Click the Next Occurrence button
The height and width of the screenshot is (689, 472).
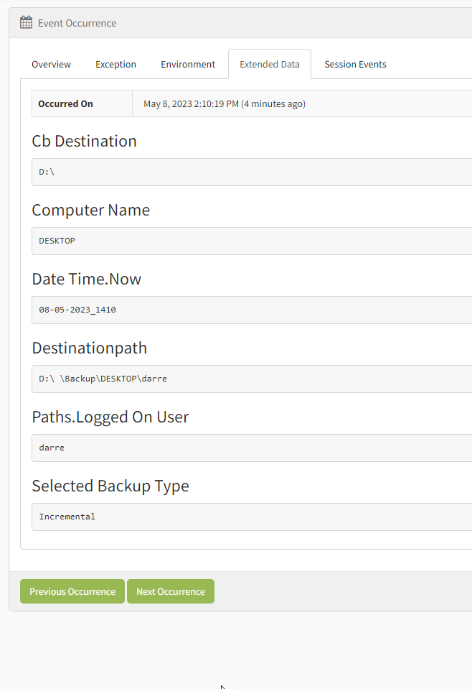click(x=171, y=591)
